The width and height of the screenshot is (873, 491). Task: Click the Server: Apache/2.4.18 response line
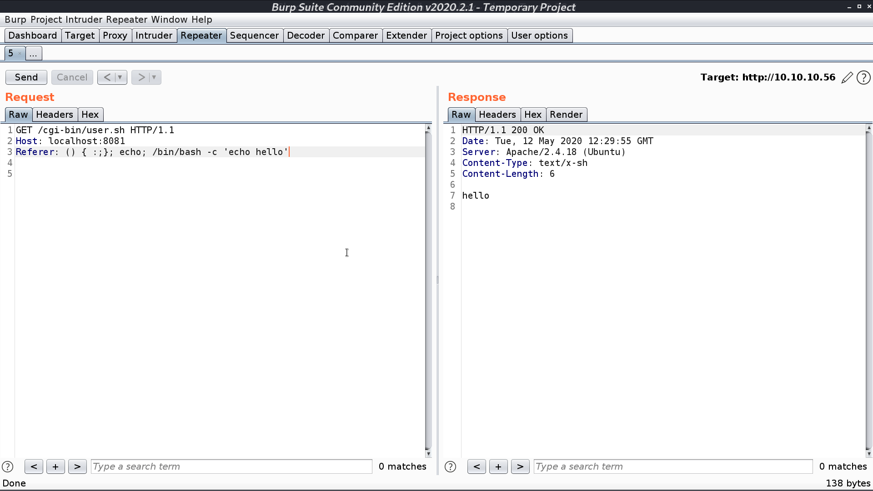pos(544,152)
